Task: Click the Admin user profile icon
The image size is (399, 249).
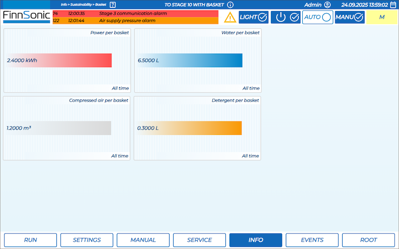Action: (327, 4)
